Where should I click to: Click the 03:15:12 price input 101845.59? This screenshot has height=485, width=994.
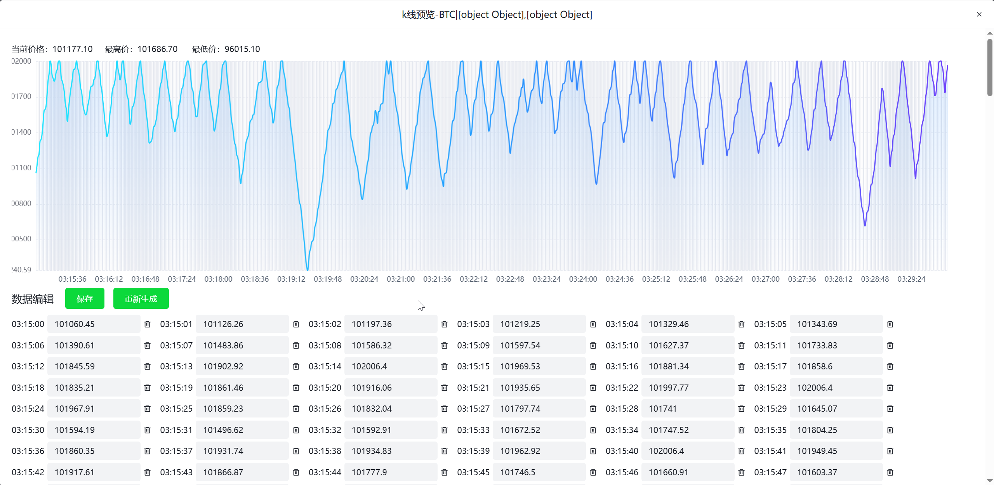tap(93, 366)
